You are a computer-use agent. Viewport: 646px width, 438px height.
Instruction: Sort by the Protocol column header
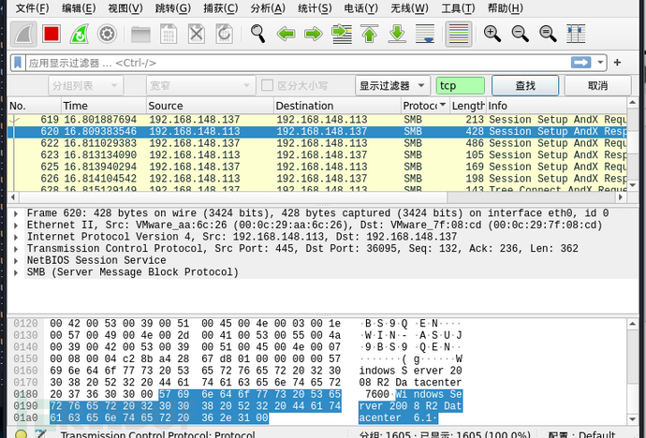pyautogui.click(x=425, y=106)
